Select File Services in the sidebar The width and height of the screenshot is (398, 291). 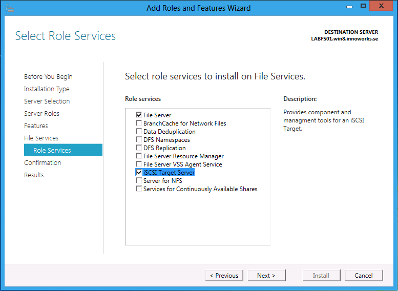pyautogui.click(x=41, y=138)
